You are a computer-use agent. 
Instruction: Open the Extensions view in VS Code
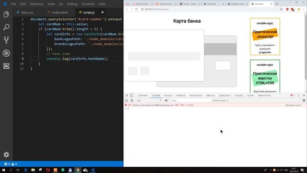click(6, 66)
